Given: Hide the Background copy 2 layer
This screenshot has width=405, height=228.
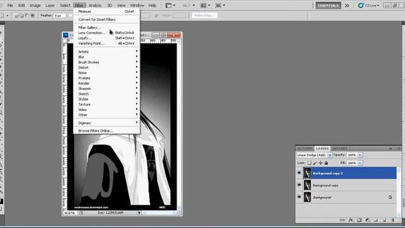Looking at the screenshot, I should click(299, 173).
